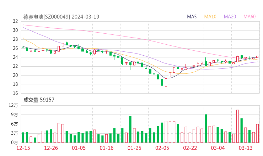Click the 01-25 date label
The height and width of the screenshot is (156, 263).
[x=134, y=148]
